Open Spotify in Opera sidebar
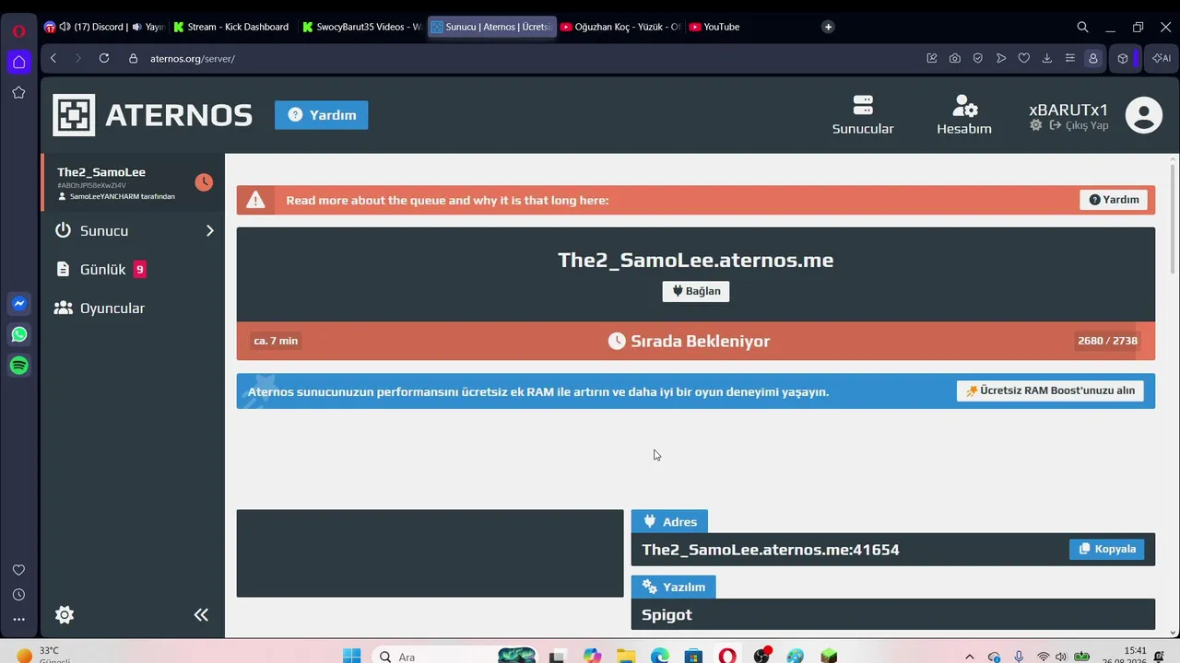 18,366
